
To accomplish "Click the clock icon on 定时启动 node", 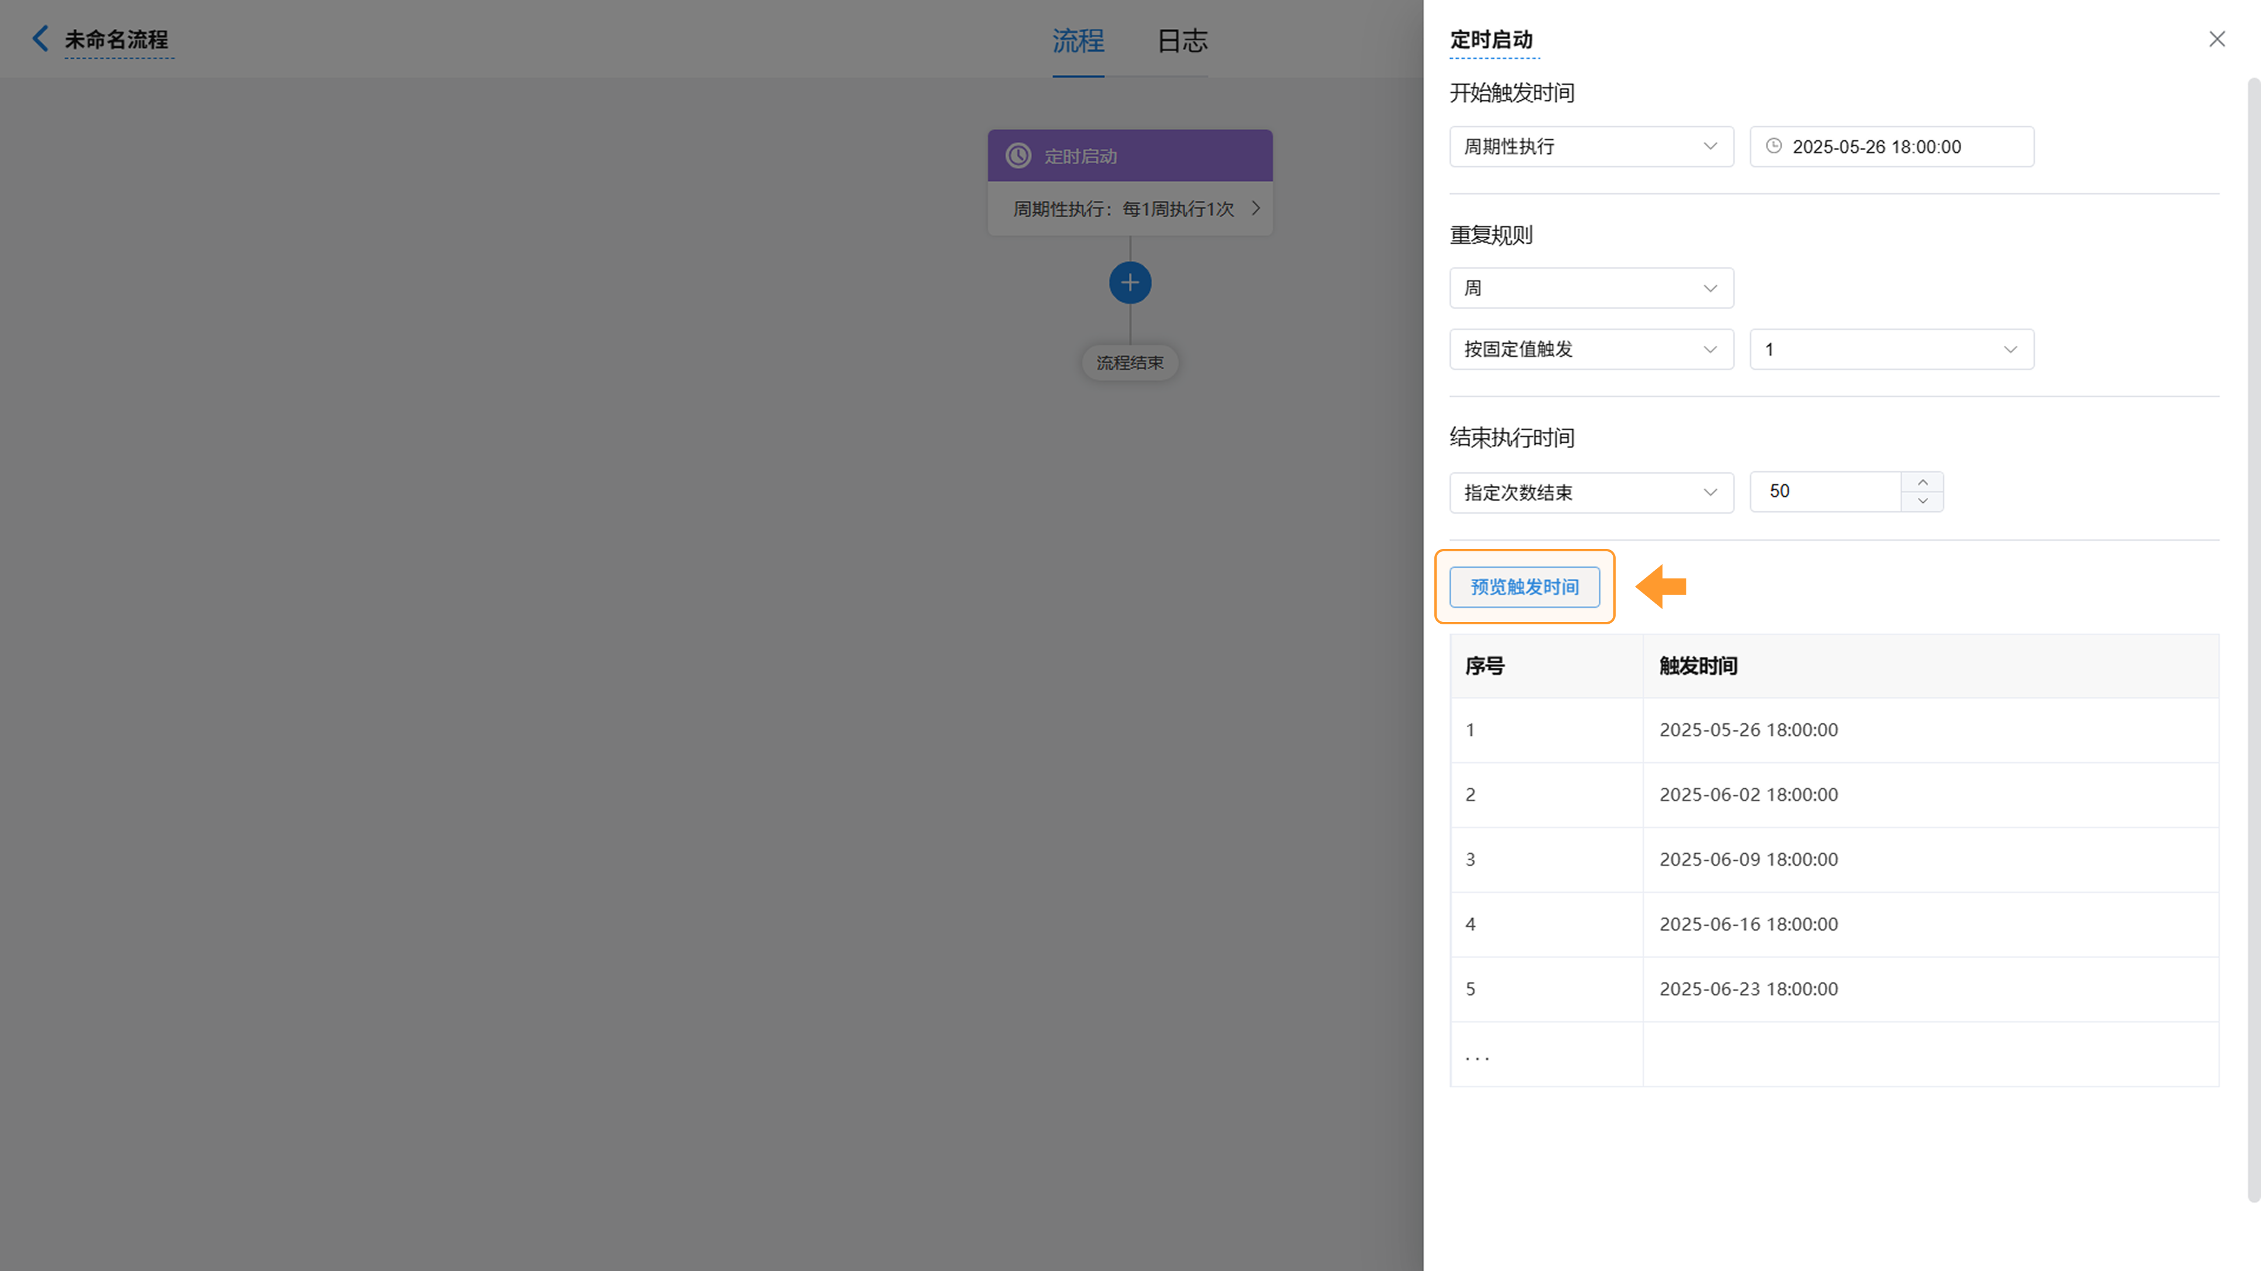I will pos(1018,156).
